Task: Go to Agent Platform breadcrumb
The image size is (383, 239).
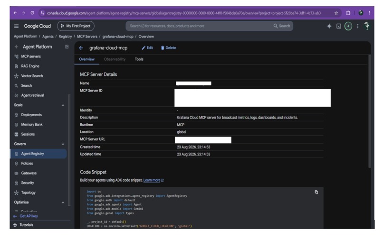Action: (26, 37)
